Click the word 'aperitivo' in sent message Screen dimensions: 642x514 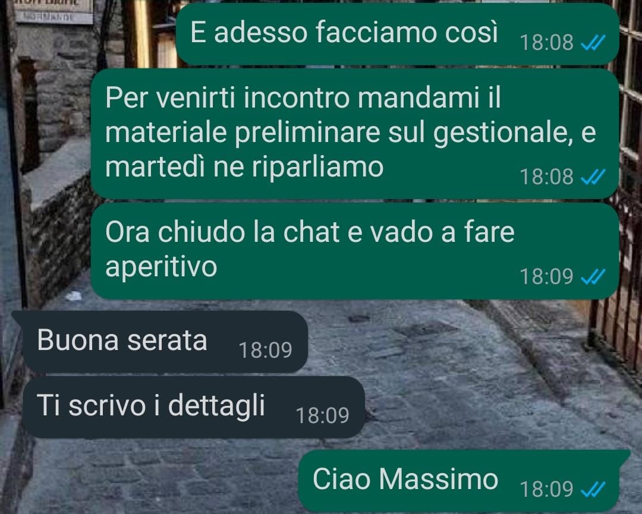click(x=161, y=268)
